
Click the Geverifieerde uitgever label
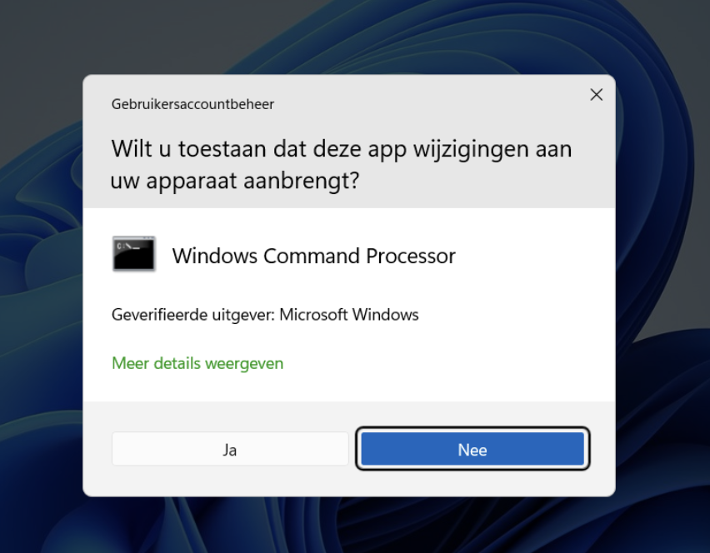pyautogui.click(x=193, y=315)
